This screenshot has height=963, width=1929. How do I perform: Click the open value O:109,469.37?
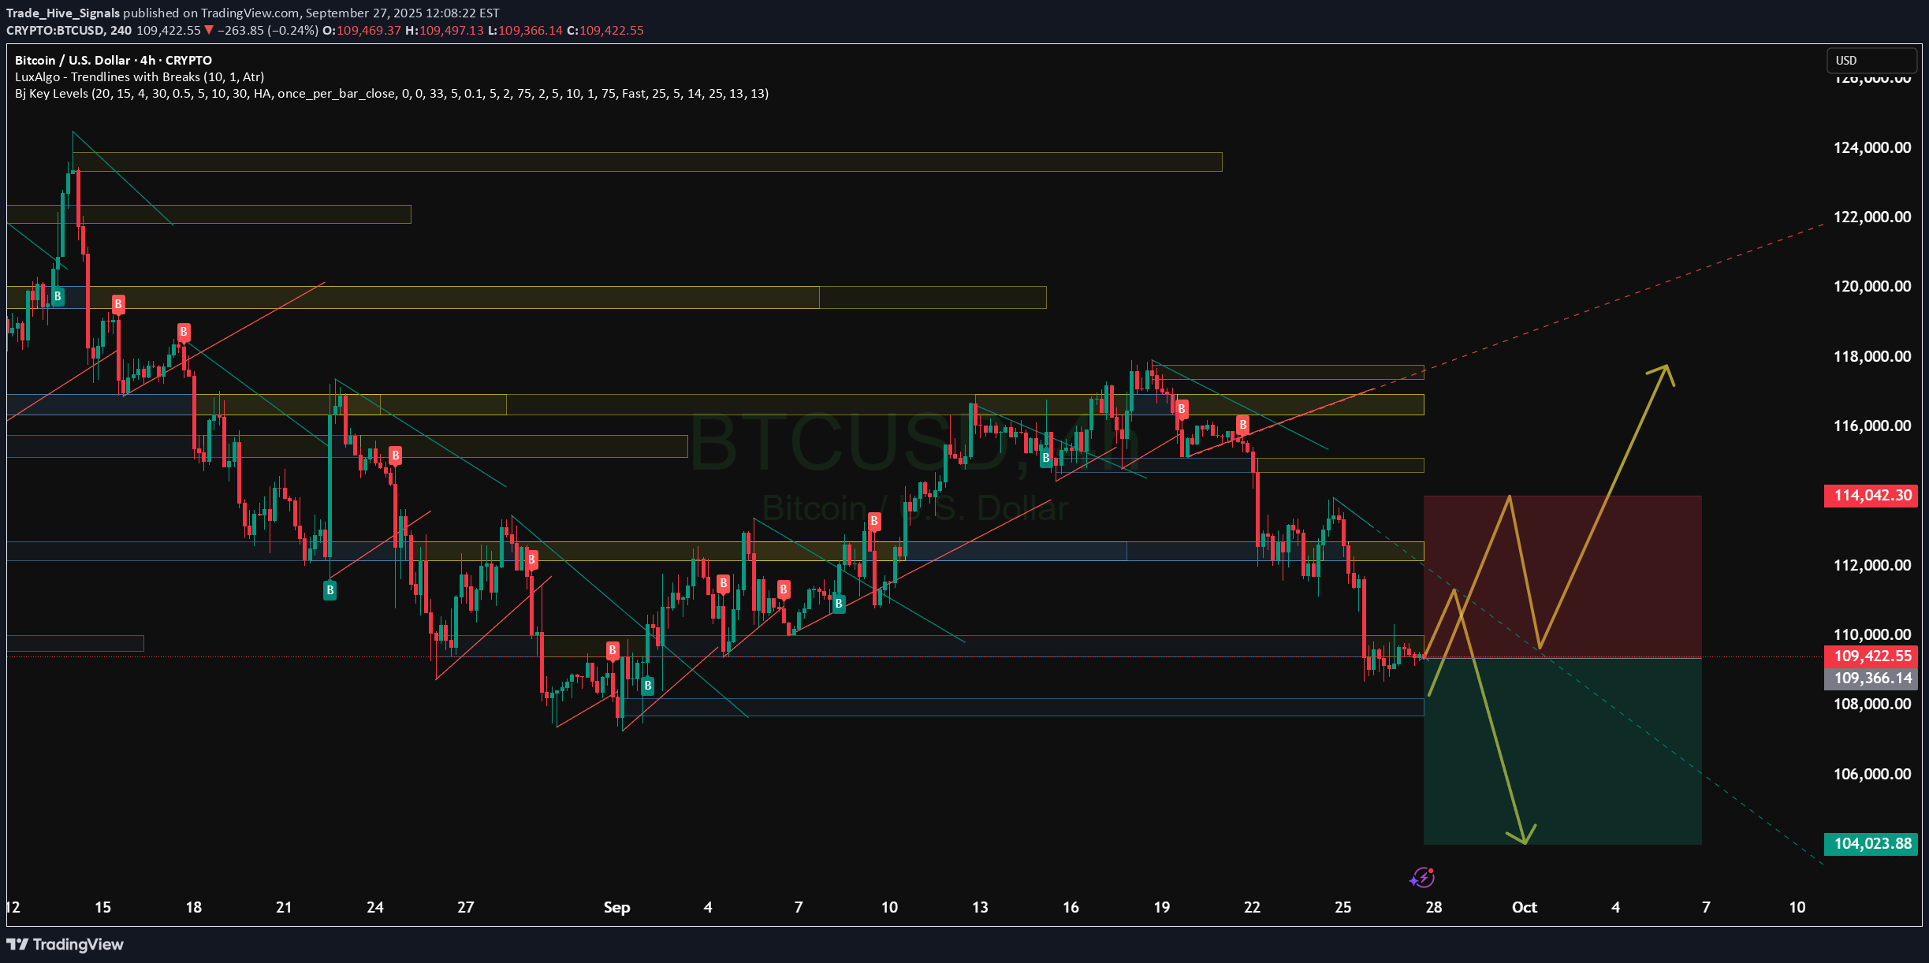pos(363,31)
